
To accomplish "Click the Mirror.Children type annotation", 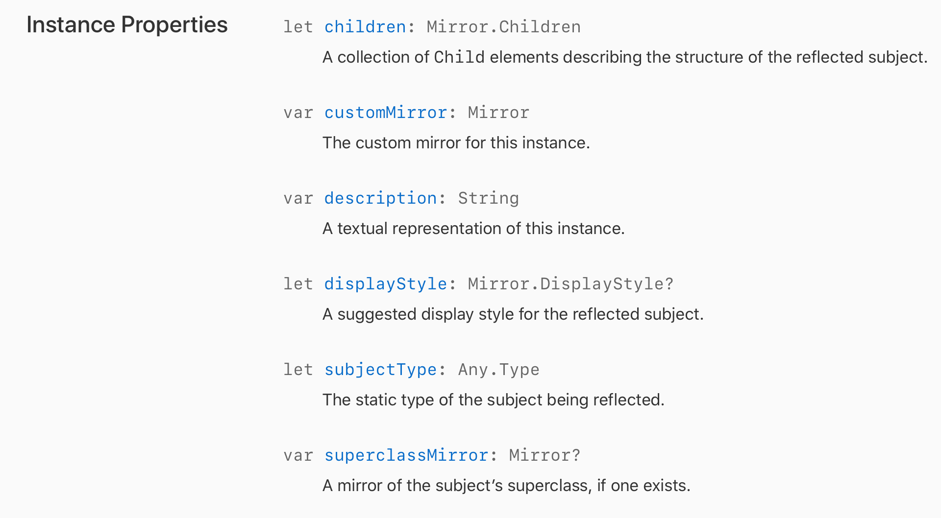I will (x=504, y=27).
